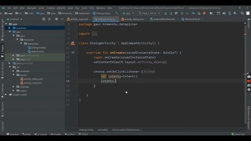Expand the folded import block
This screenshot has height=141, width=251.
point(94,34)
